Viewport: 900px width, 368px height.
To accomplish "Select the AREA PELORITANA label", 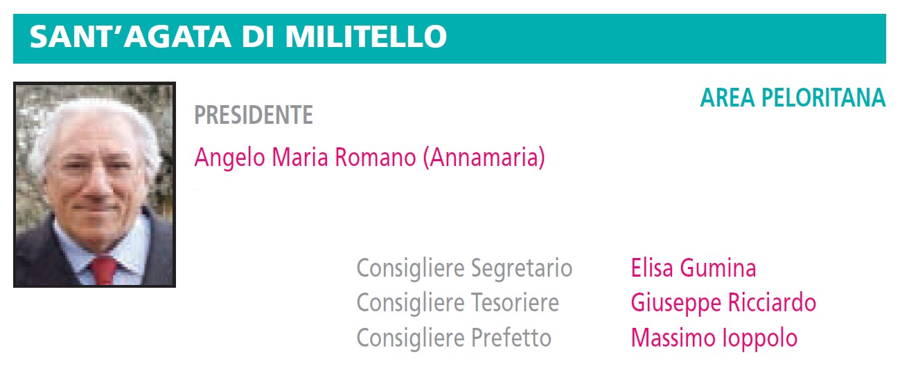I will [793, 98].
